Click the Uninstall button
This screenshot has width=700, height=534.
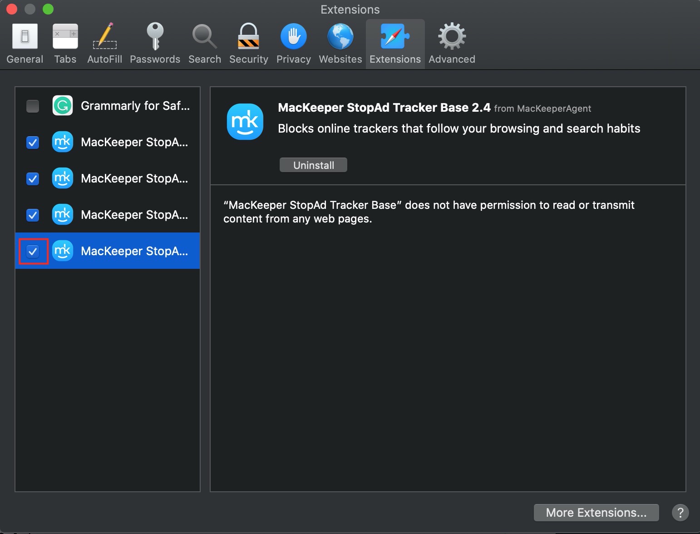(313, 165)
